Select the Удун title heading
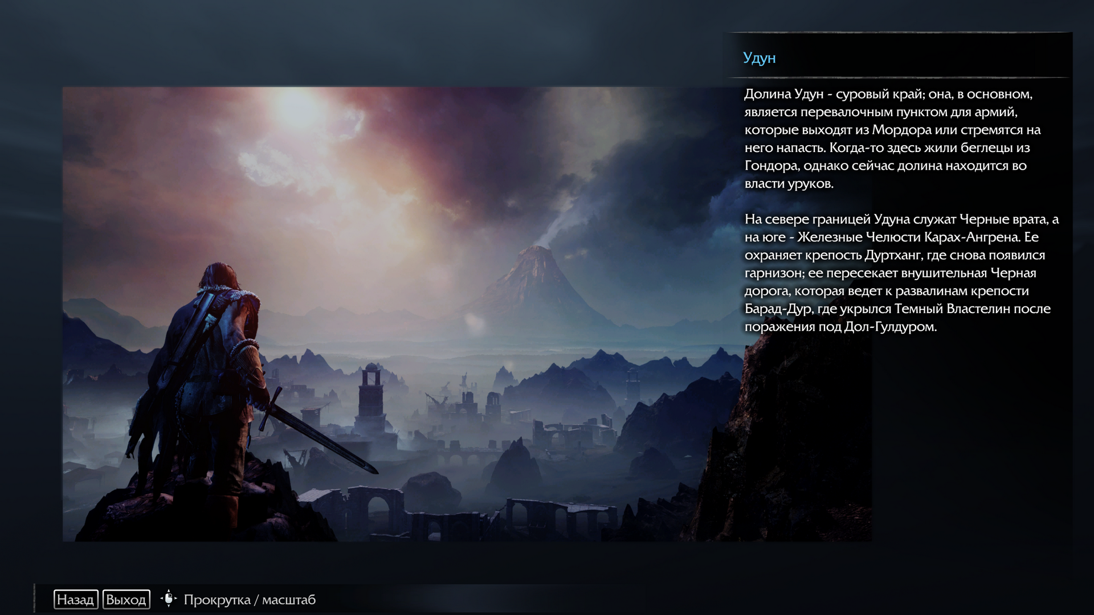 click(759, 58)
